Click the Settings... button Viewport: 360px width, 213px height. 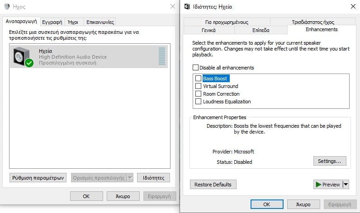pyautogui.click(x=329, y=161)
